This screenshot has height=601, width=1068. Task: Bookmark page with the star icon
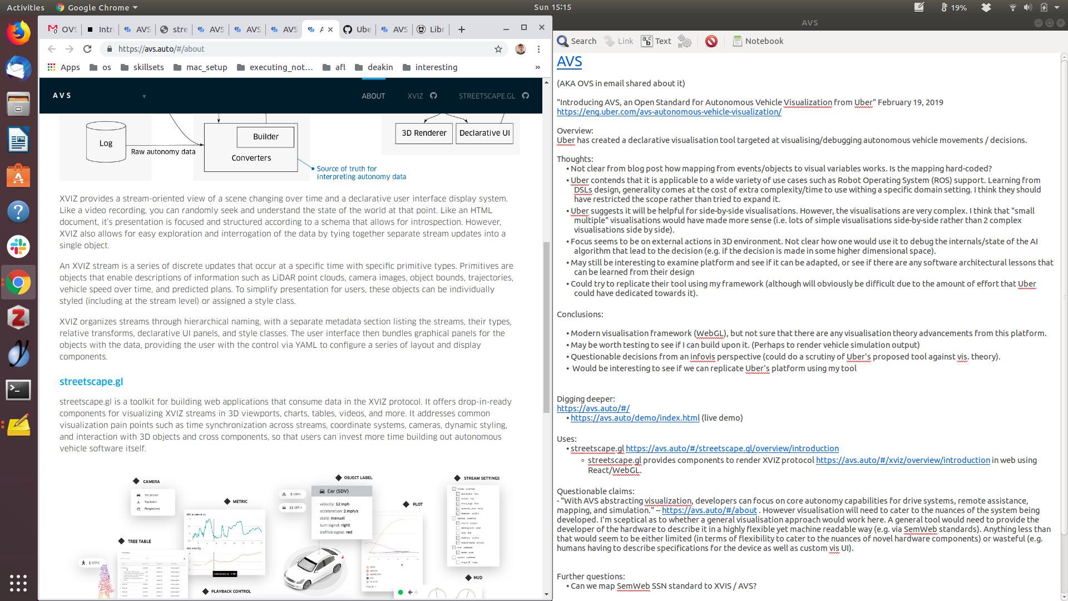point(498,49)
